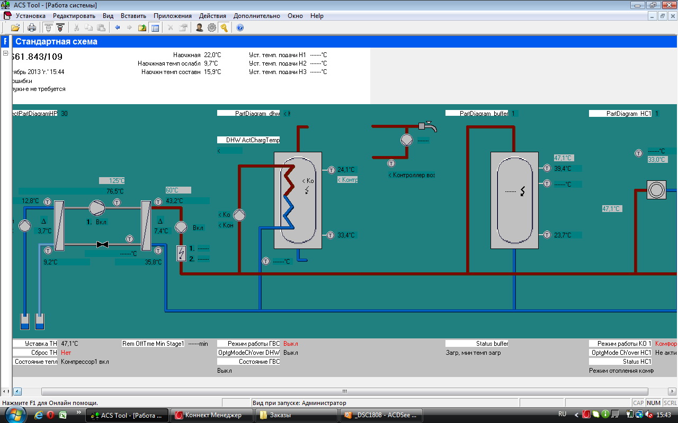This screenshot has height=423, width=678.
Task: Click the open folder toolbar icon
Action: click(15, 28)
